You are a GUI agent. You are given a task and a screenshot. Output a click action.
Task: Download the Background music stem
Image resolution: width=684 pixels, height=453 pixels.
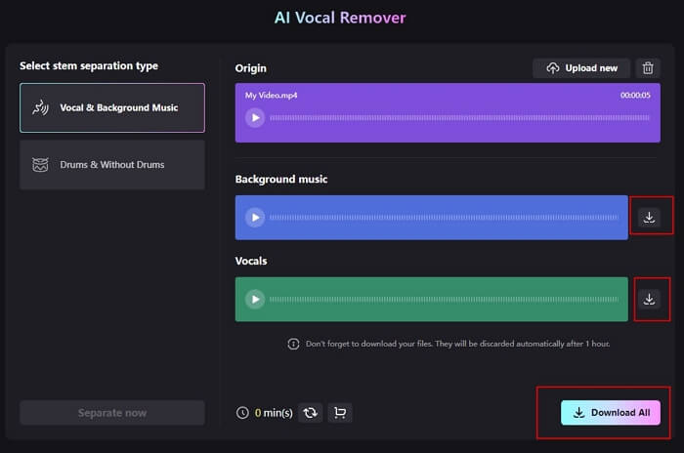[649, 217]
